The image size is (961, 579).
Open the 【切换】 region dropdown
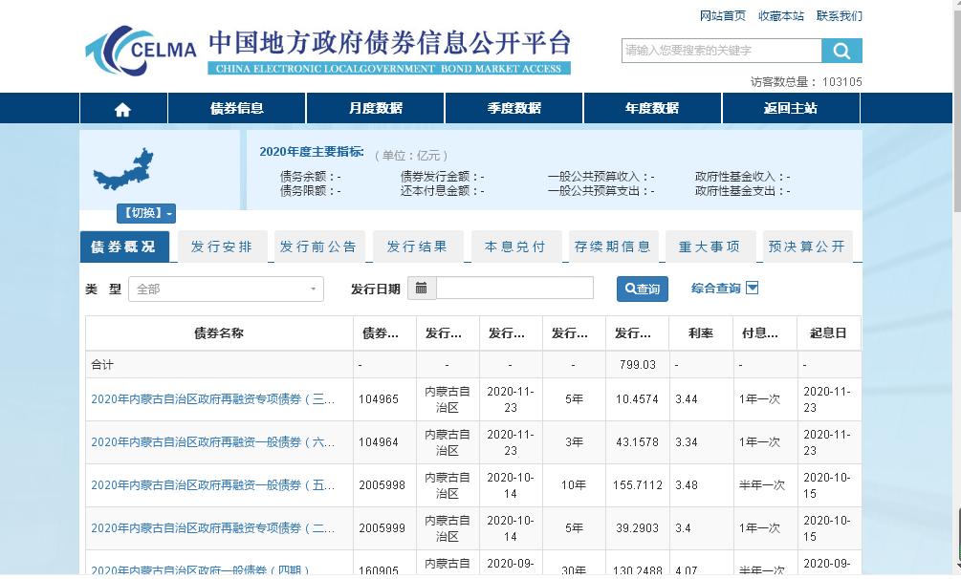tap(145, 213)
